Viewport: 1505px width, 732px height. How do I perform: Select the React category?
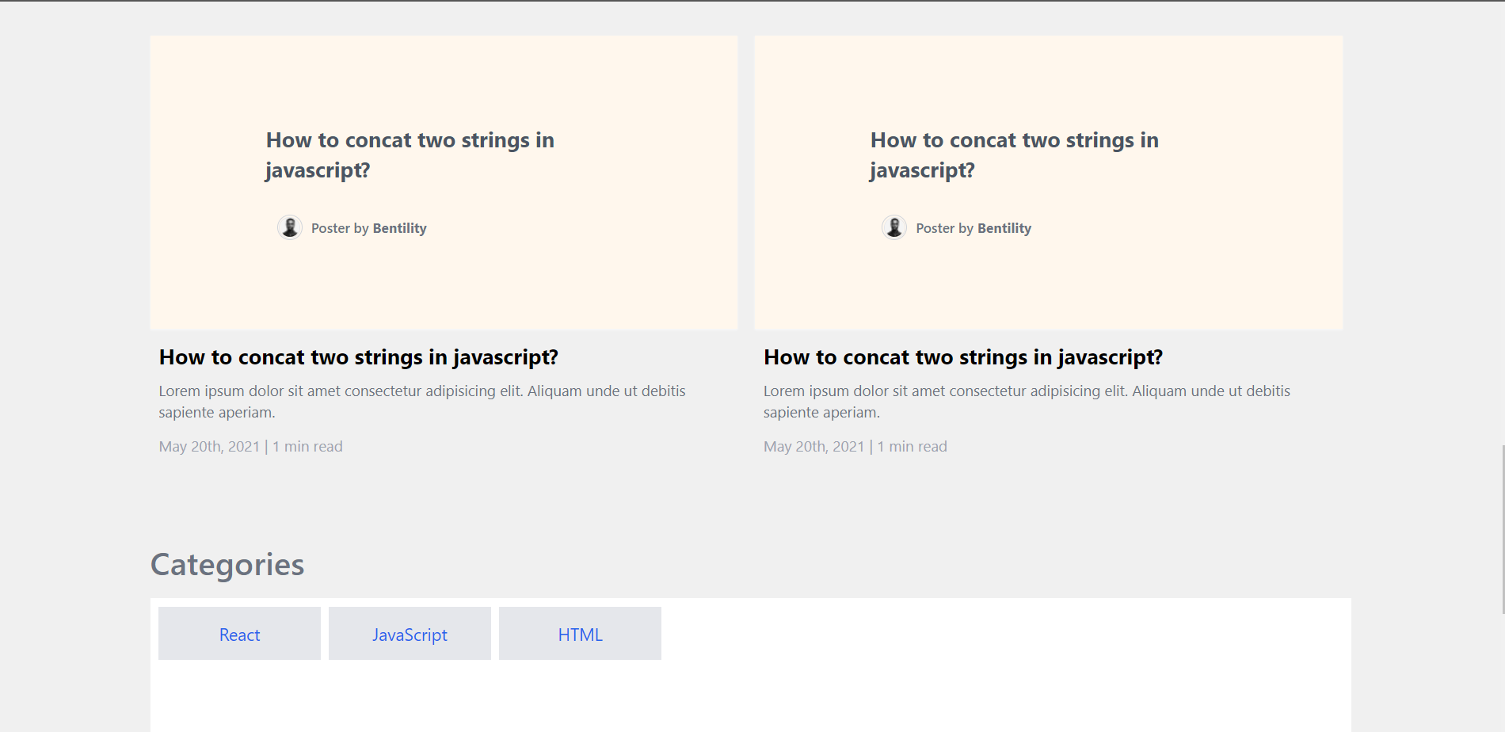pyautogui.click(x=239, y=634)
